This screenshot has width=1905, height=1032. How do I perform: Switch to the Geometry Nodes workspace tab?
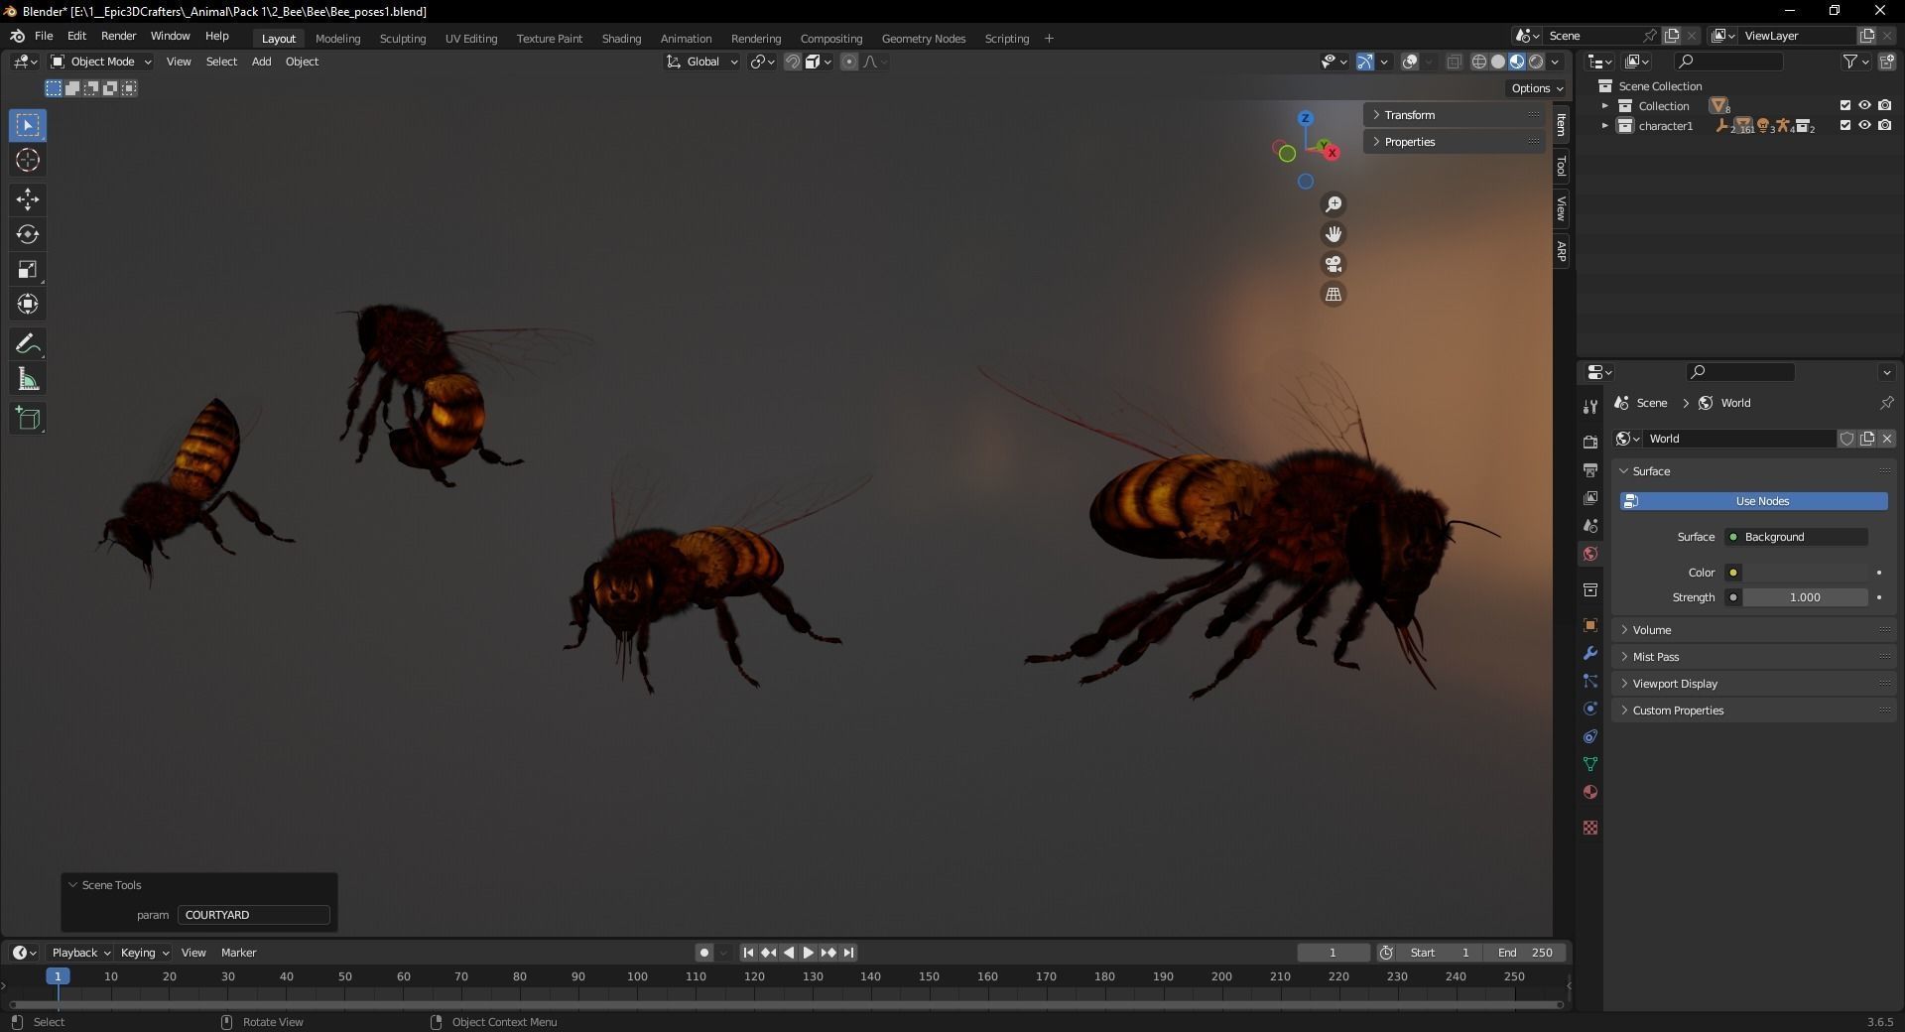(923, 39)
